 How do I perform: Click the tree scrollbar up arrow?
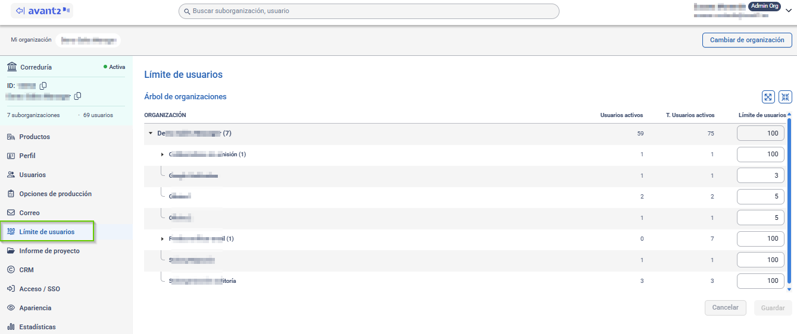[789, 114]
